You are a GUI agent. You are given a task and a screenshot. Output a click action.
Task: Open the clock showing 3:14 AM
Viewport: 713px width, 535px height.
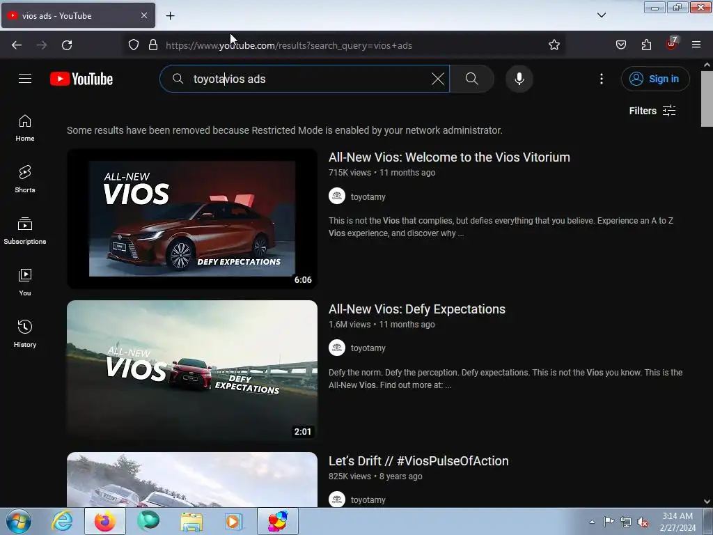click(677, 522)
